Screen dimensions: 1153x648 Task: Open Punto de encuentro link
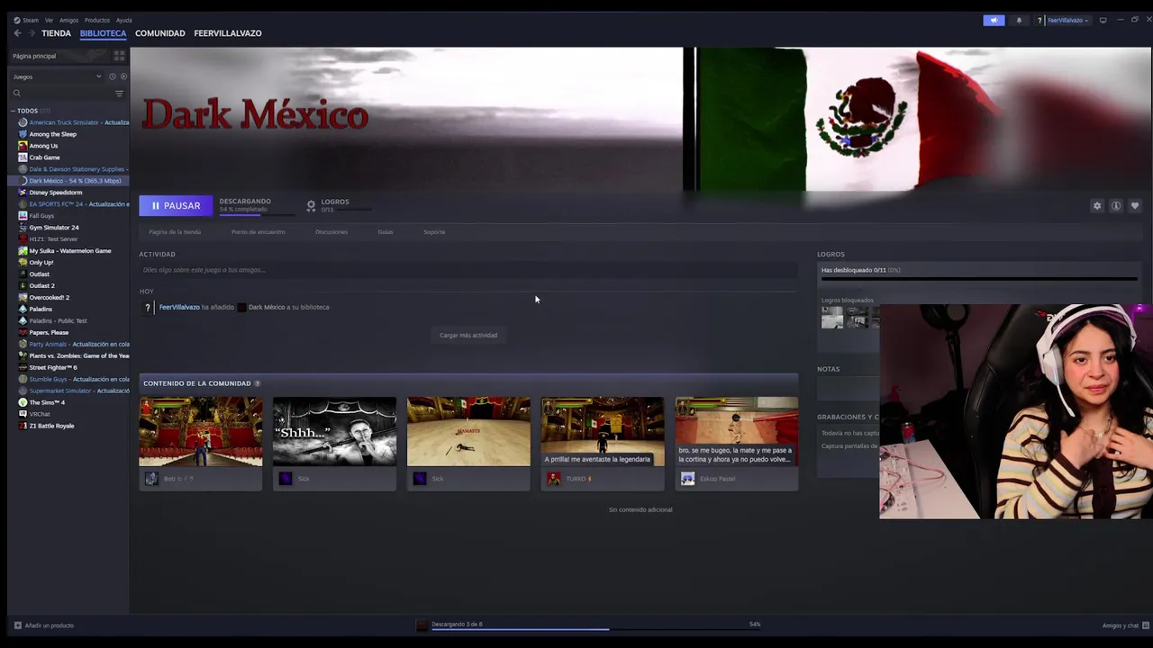[x=259, y=232]
